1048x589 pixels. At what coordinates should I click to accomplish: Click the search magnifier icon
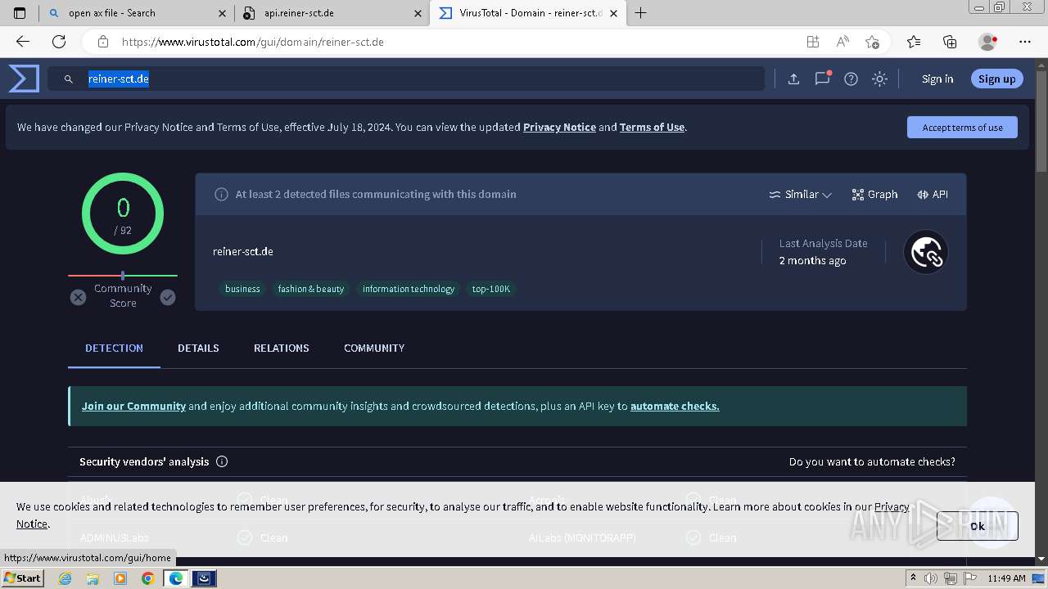[69, 79]
